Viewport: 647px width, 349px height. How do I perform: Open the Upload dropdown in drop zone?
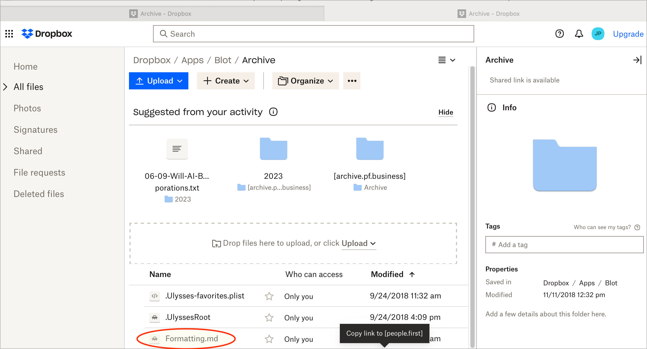tap(359, 243)
